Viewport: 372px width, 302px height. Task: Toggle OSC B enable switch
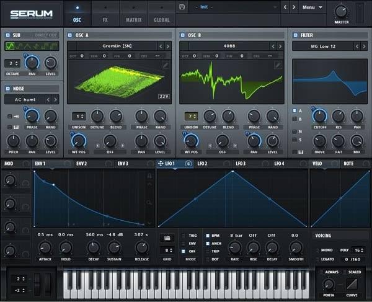[x=182, y=35]
